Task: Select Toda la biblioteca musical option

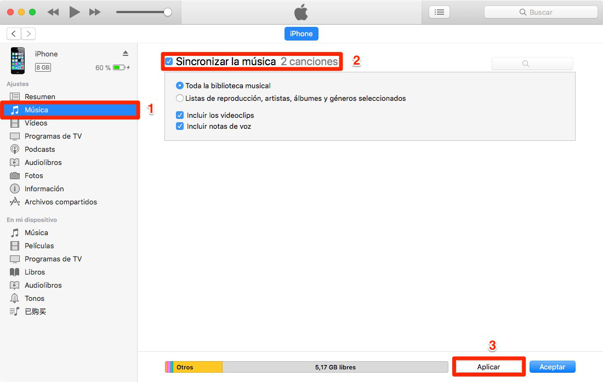Action: tap(180, 85)
